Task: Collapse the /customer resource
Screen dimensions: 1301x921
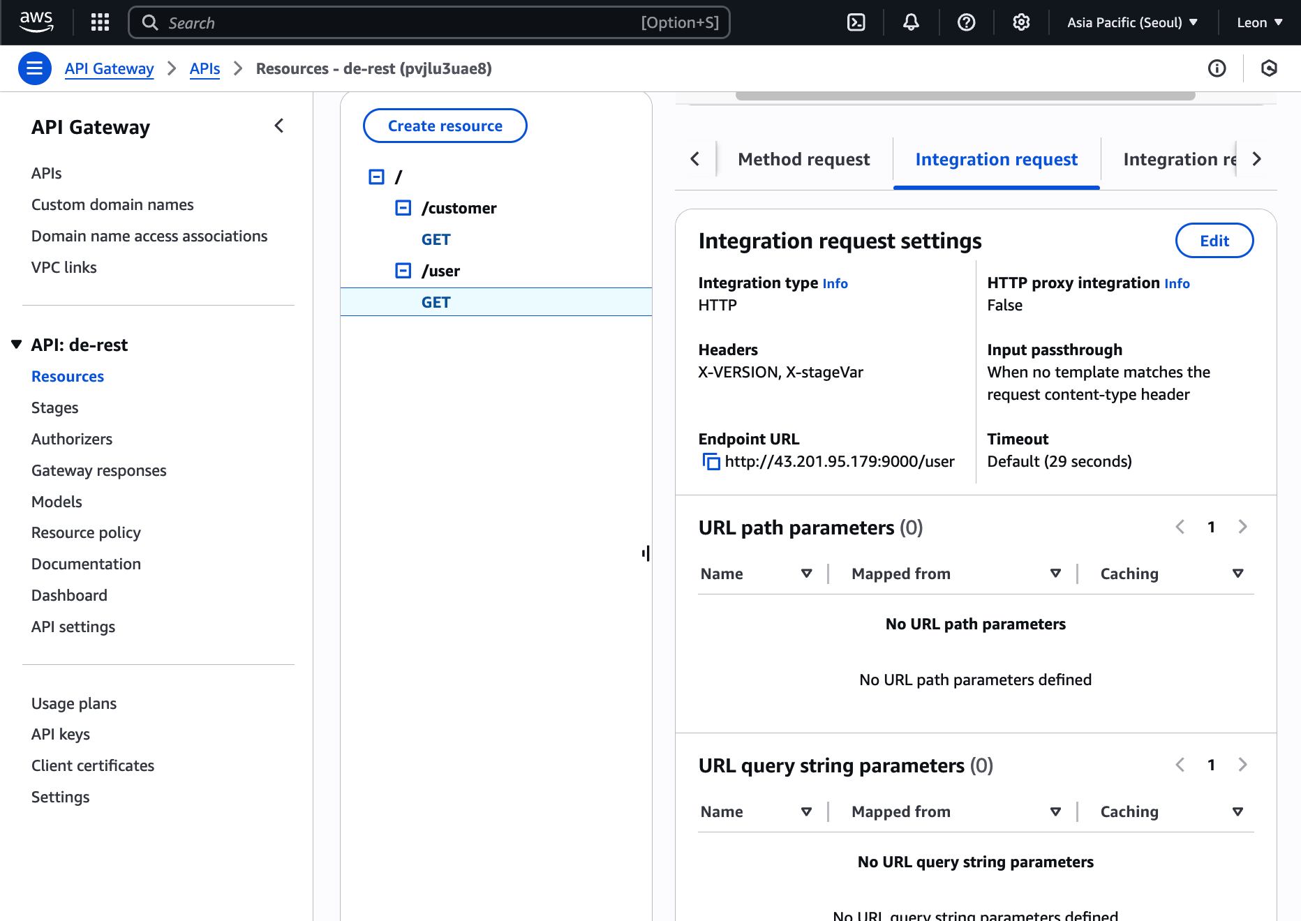Action: tap(403, 208)
